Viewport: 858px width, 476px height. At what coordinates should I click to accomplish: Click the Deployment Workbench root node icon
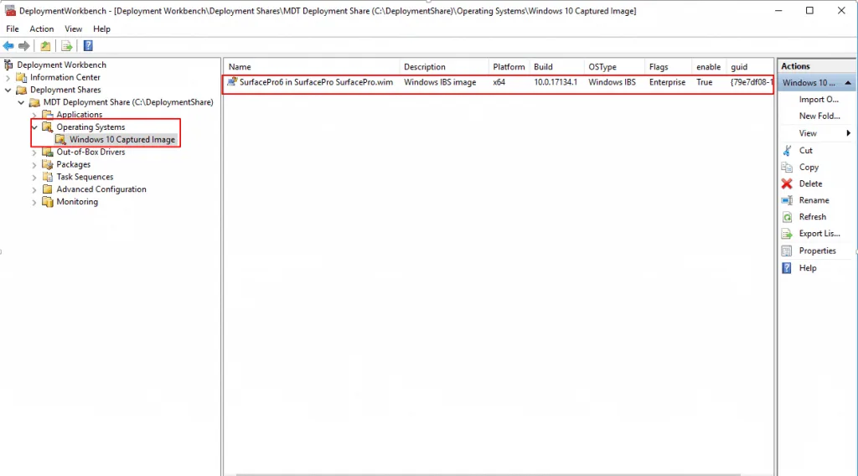[x=8, y=65]
